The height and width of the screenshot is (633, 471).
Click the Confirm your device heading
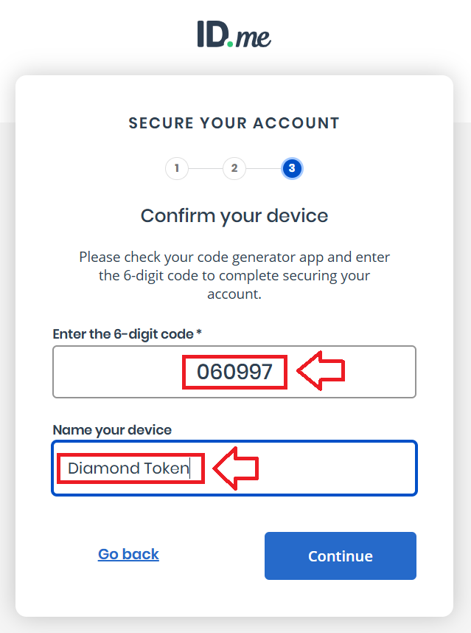pos(234,215)
